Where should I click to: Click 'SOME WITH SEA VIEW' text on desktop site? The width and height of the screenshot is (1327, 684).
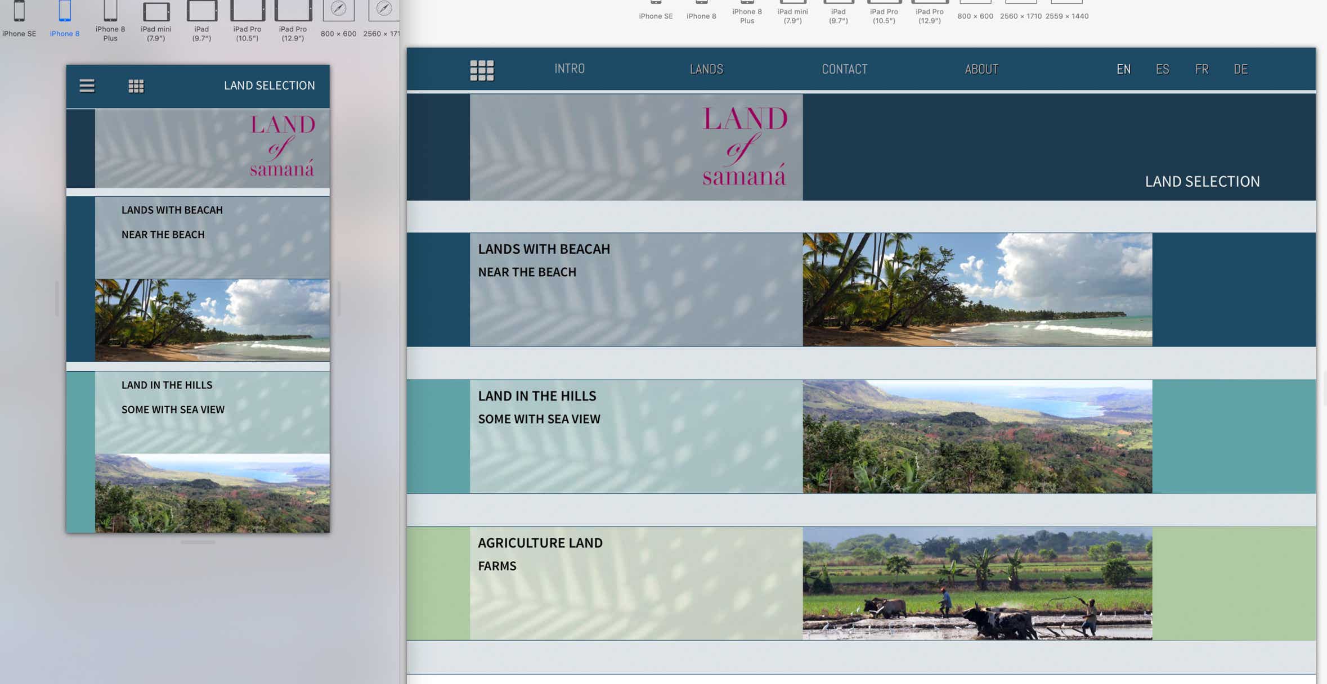tap(539, 419)
